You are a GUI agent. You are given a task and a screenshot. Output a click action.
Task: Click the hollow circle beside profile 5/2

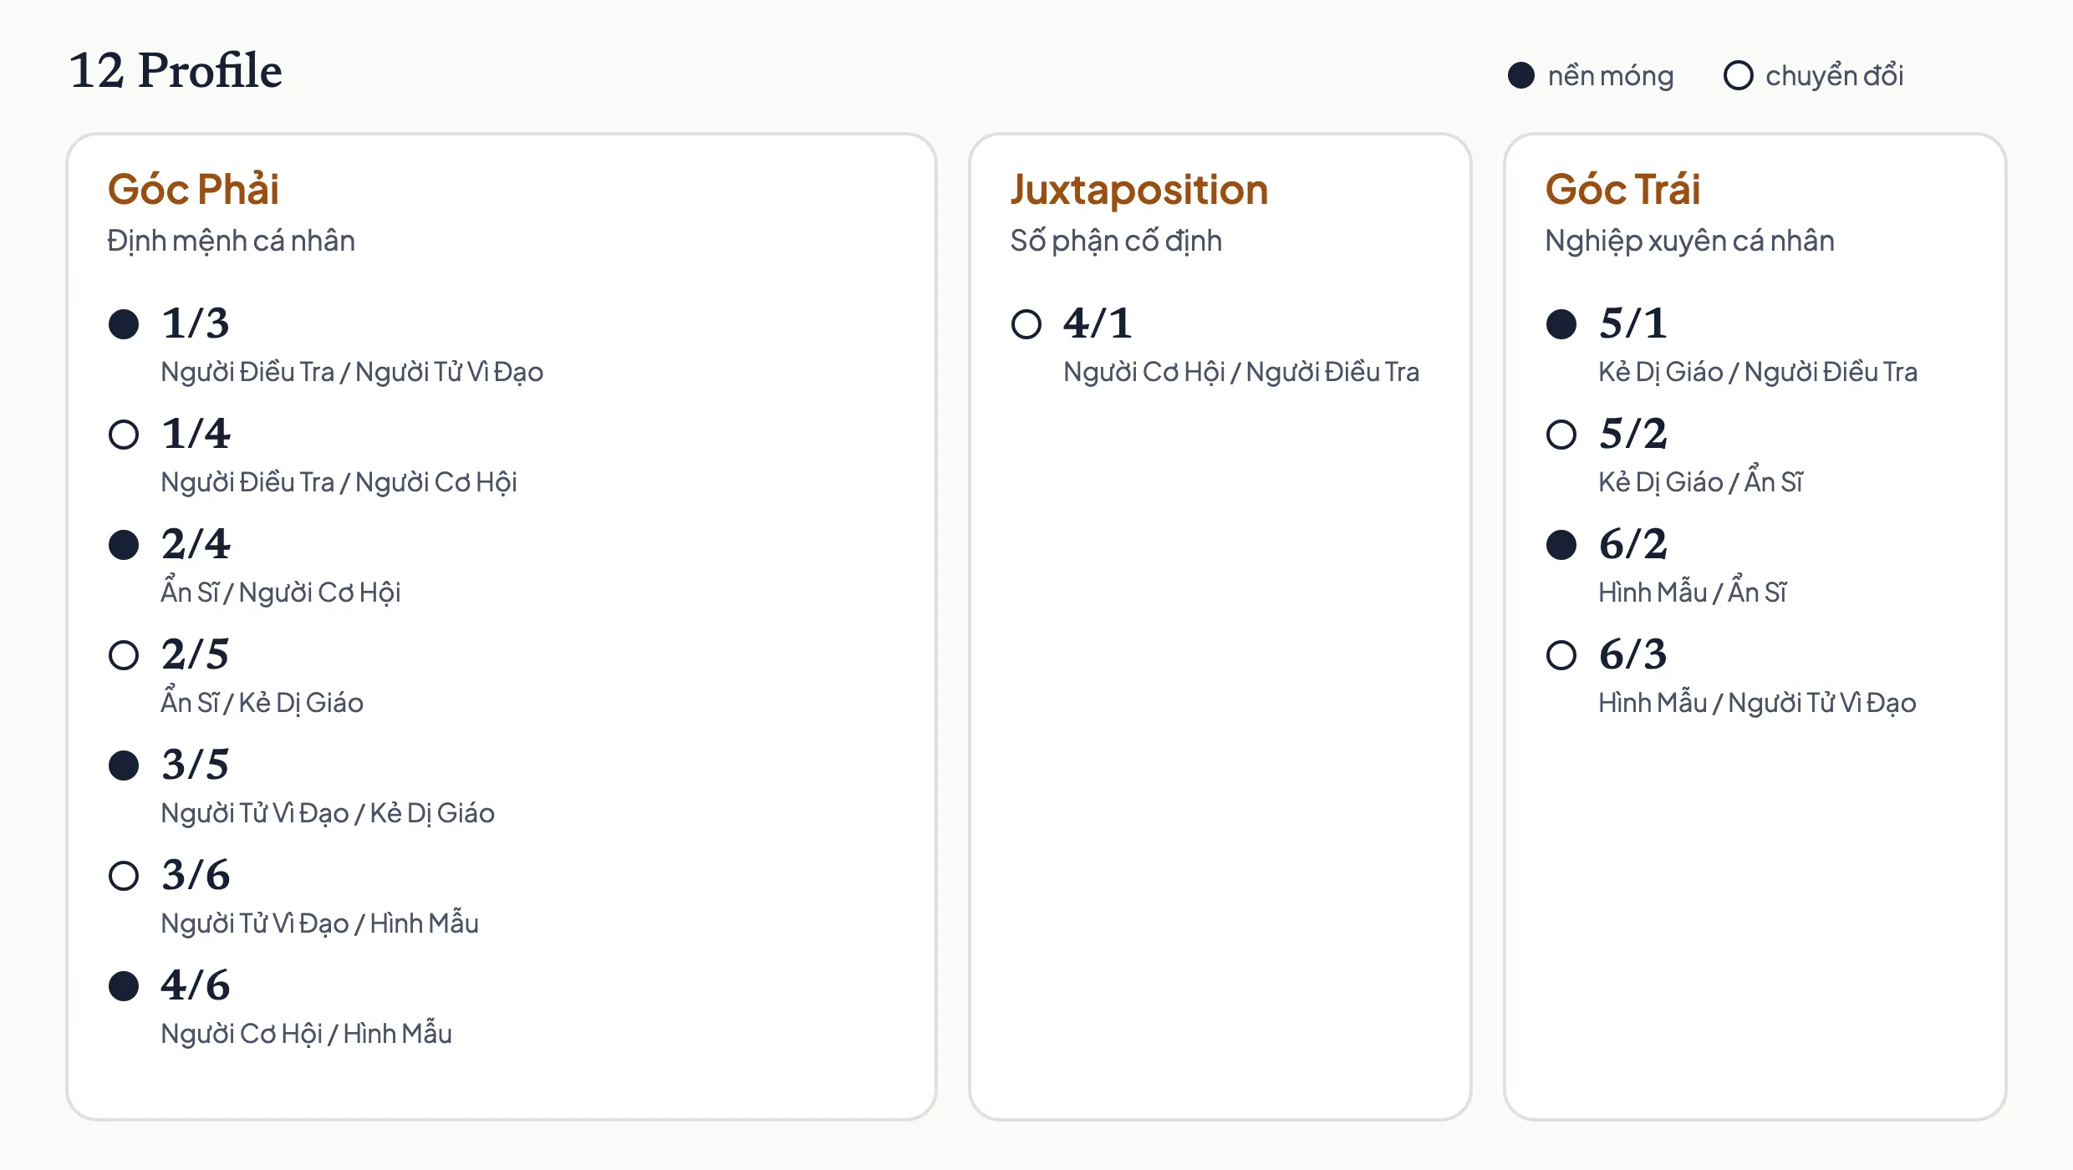[1561, 435]
